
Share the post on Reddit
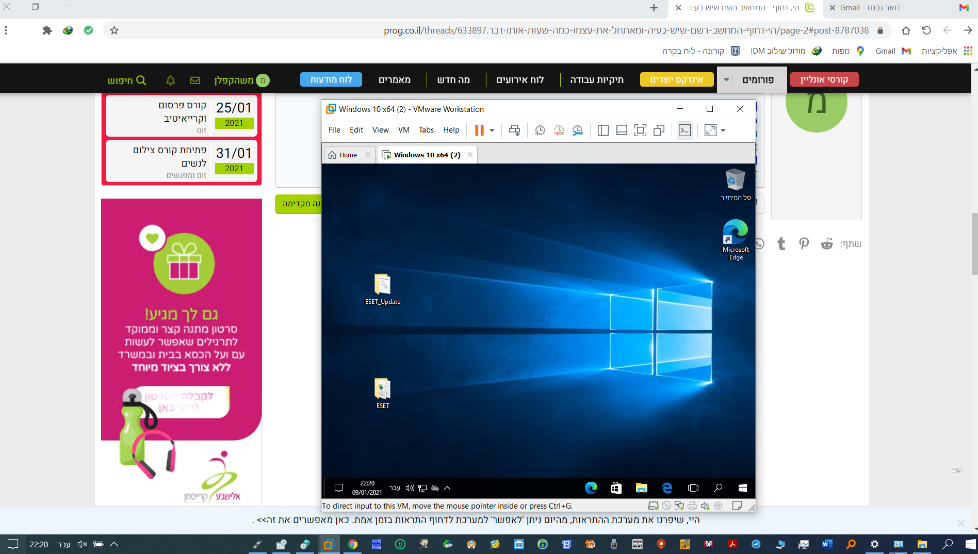click(827, 243)
